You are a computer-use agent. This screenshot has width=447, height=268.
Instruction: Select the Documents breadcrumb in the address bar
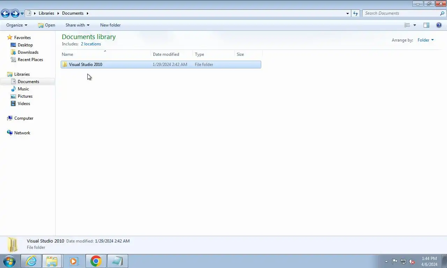click(73, 13)
